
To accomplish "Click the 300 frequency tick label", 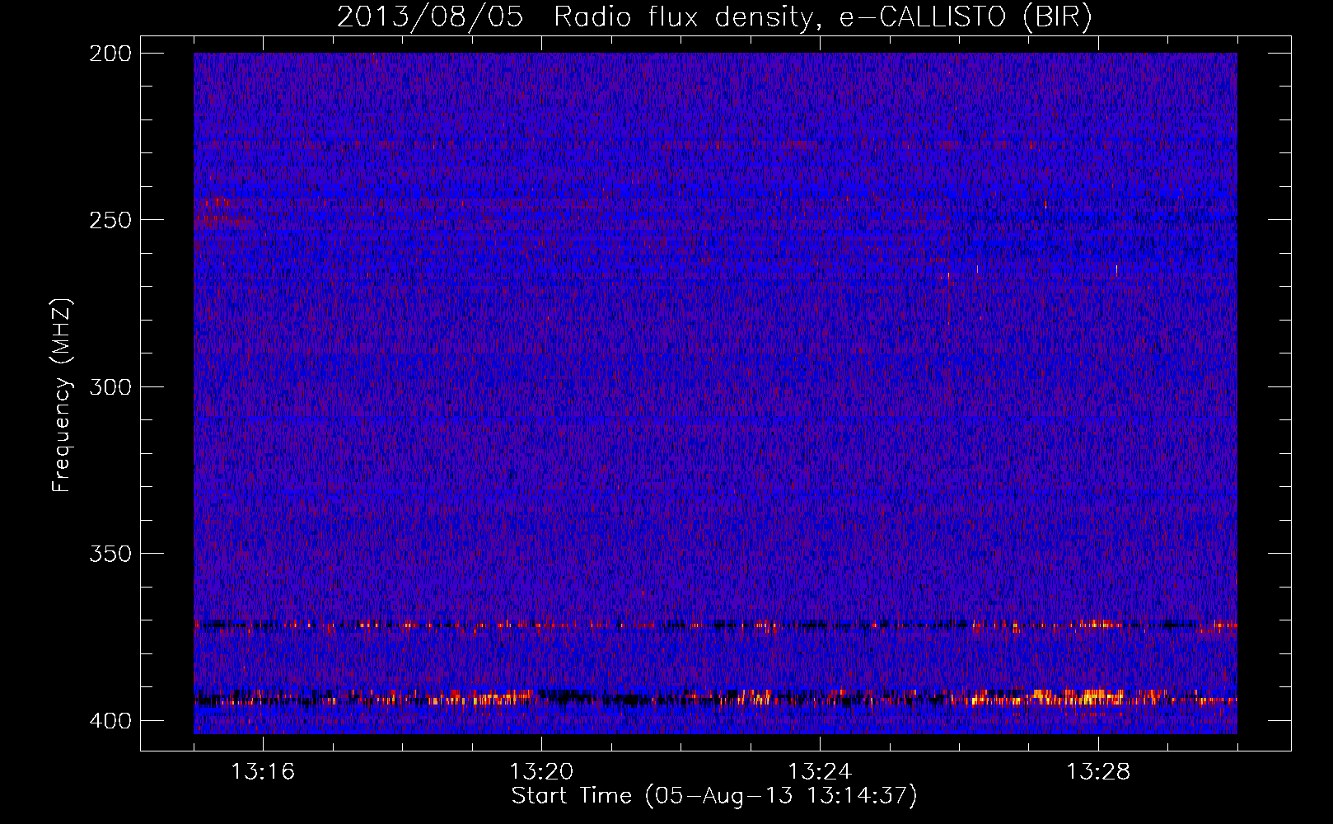I will click(x=110, y=386).
